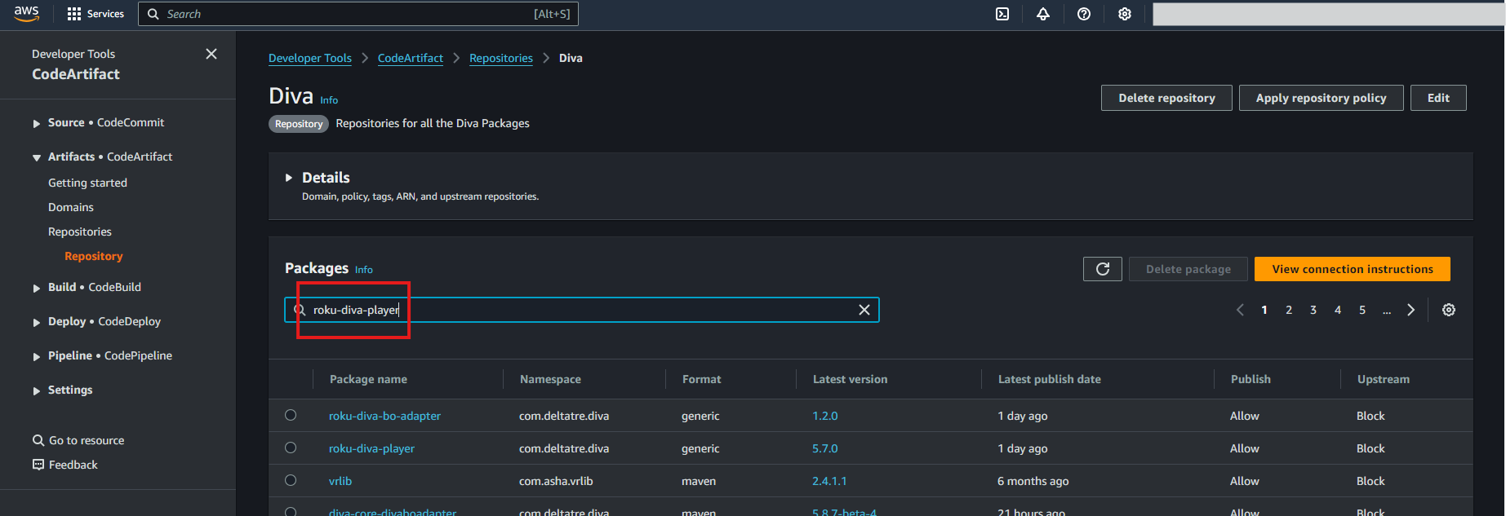Click Feedback link in sidebar
This screenshot has width=1506, height=516.
pos(73,465)
